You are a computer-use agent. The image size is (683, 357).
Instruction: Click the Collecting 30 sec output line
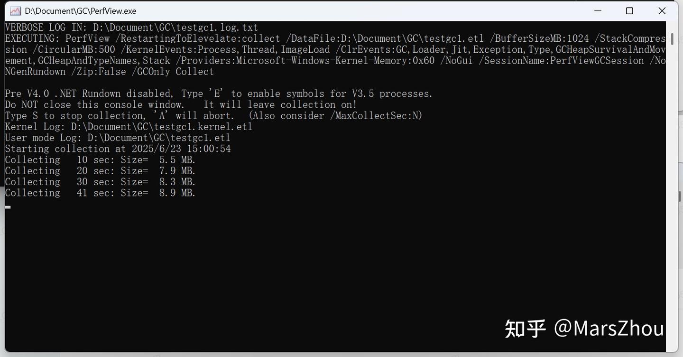coord(100,182)
